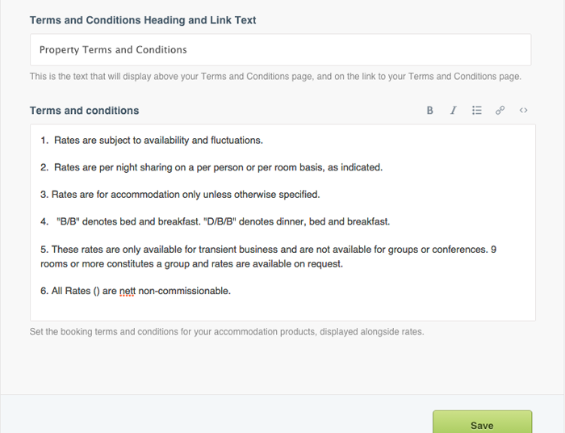The width and height of the screenshot is (565, 433).
Task: Place cursor in rule 1 about availability
Action: [x=157, y=141]
